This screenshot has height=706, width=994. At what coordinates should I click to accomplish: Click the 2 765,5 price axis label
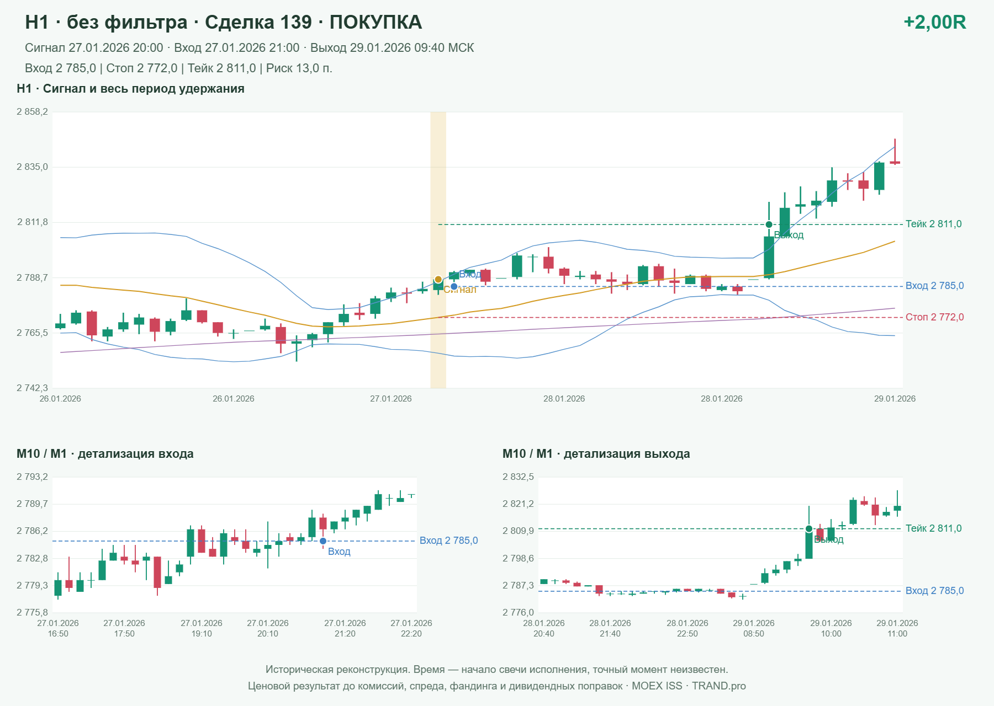32,333
